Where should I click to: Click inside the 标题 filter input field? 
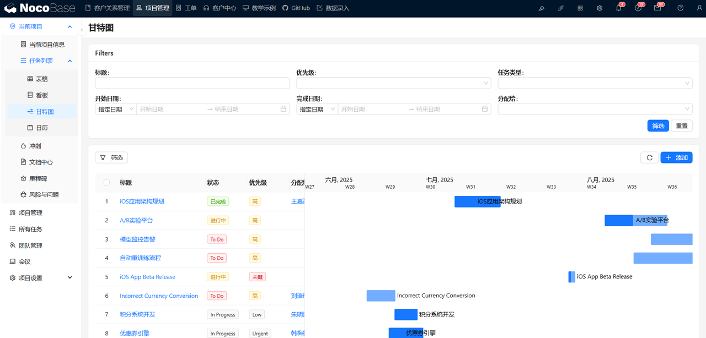pos(192,83)
